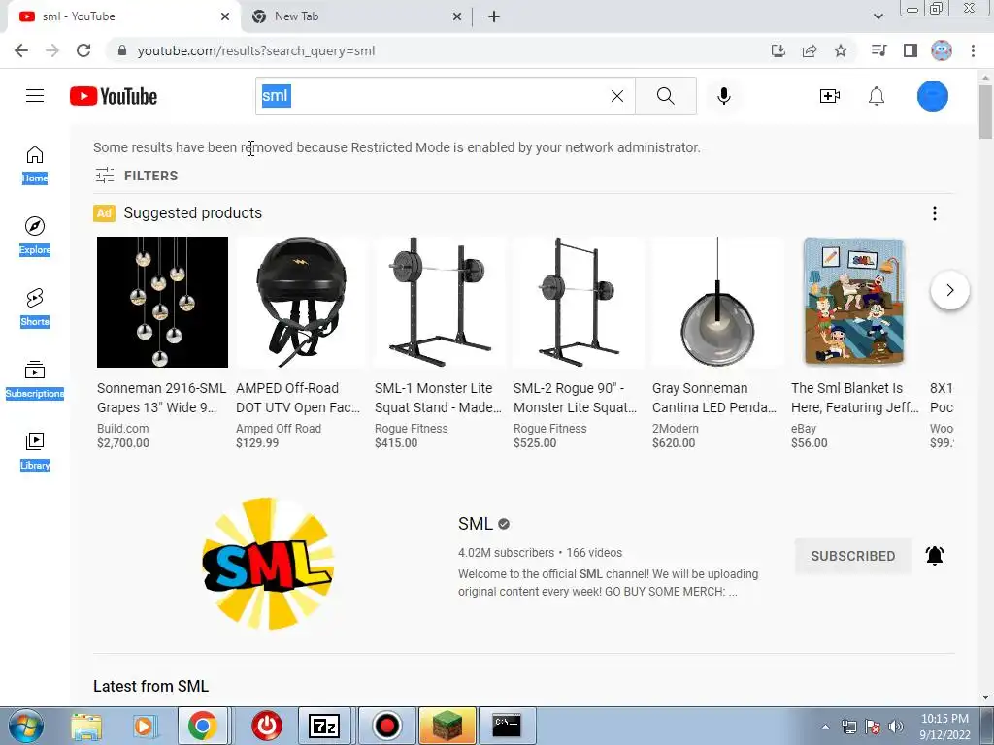Toggle the SUBSCRIBED button for SML
This screenshot has width=994, height=745.
[x=852, y=556]
